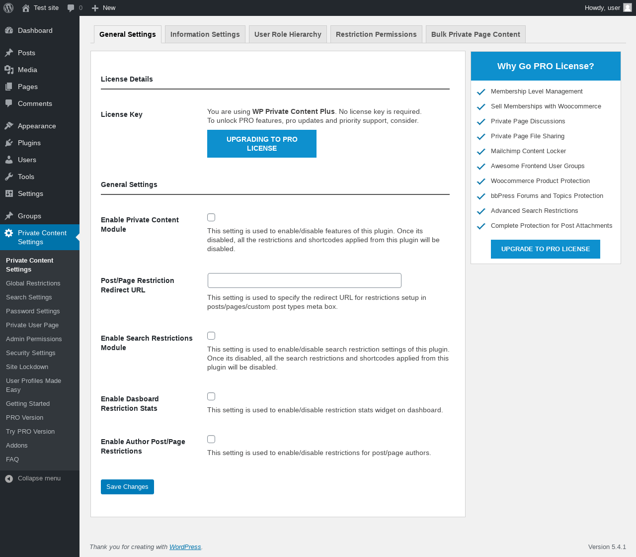
Task: Open User Profiles Made Easy item
Action: (x=34, y=385)
